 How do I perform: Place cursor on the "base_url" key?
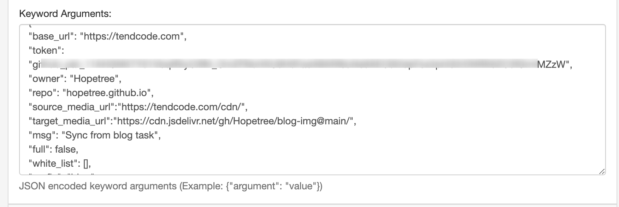tap(52, 36)
